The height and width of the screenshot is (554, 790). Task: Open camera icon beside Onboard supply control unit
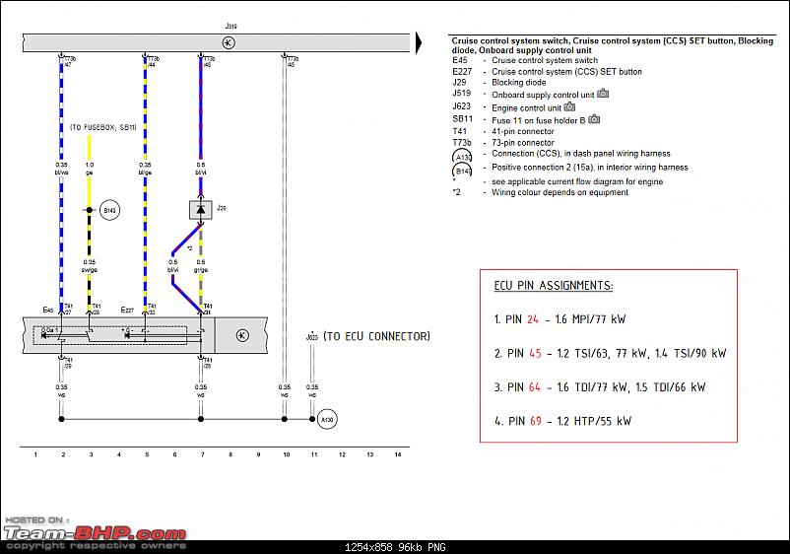[x=603, y=94]
